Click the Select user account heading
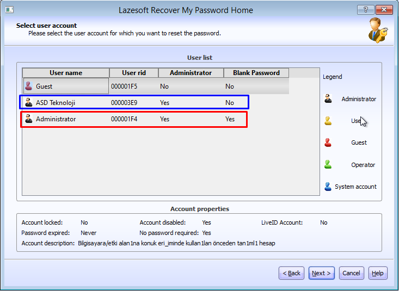This screenshot has height=291, width=399. point(47,26)
